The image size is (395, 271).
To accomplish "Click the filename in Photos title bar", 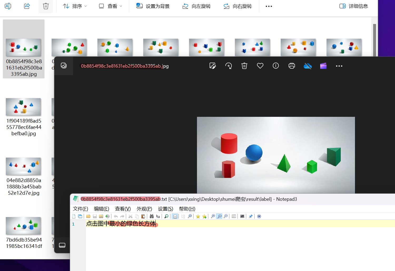I will (125, 66).
